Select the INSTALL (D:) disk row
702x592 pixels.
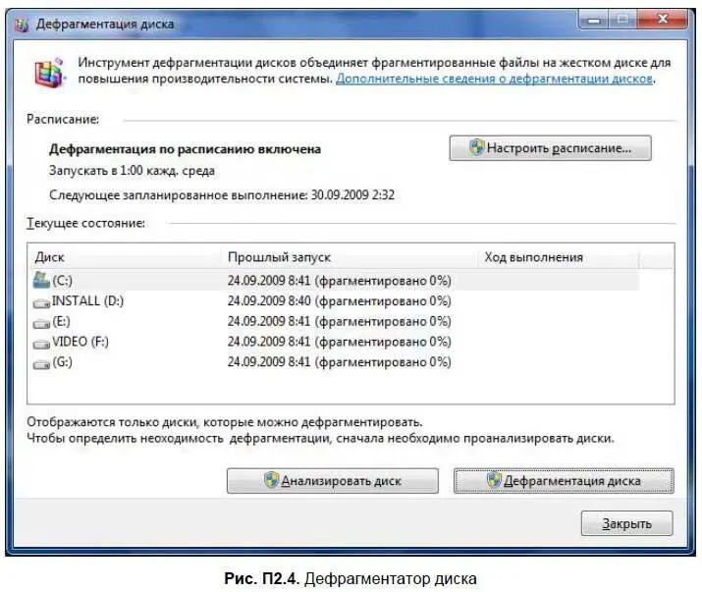(335, 301)
